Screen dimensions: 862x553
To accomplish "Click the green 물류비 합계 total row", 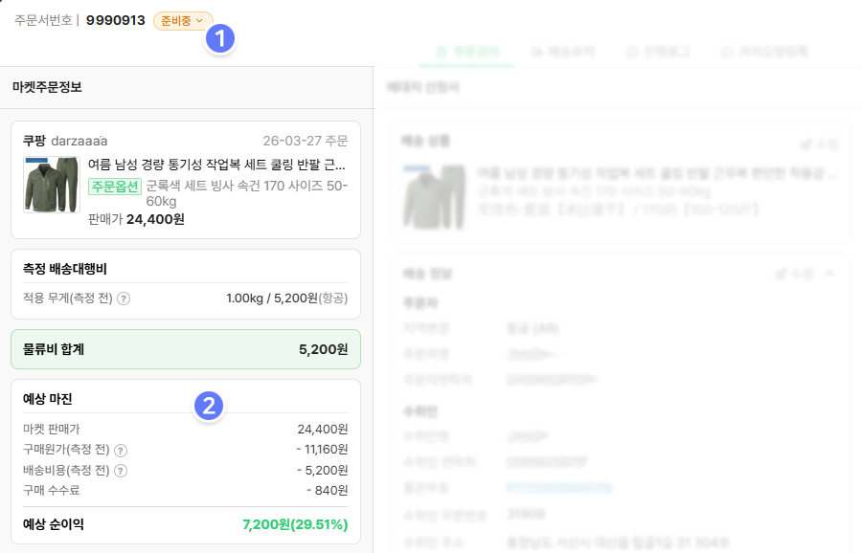I will [185, 349].
